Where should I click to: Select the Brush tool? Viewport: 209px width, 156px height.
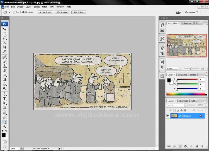point(4,62)
